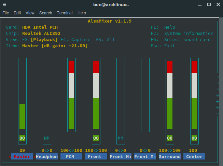Click Headphone volume value 0<>0
The width and height of the screenshot is (223, 166).
pyautogui.click(x=47, y=151)
